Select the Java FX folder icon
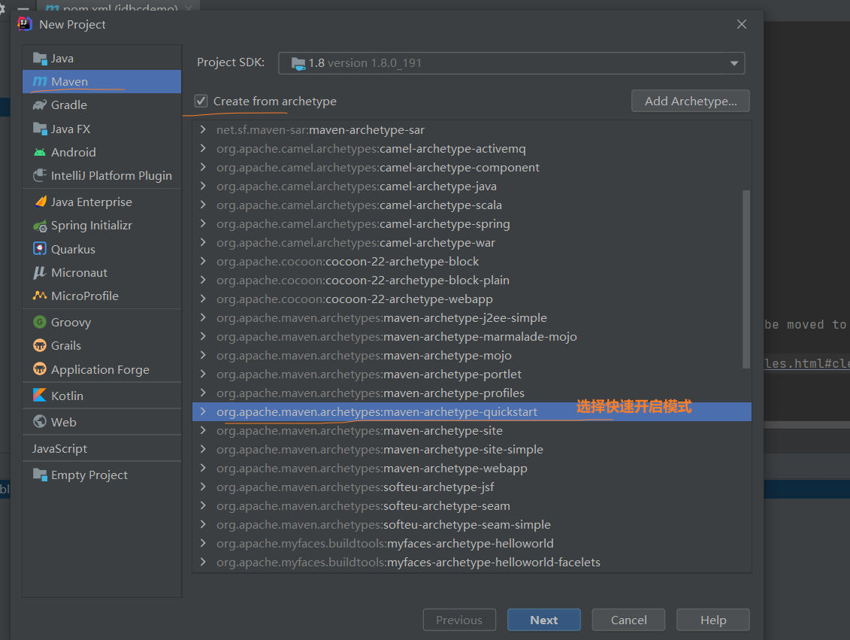 [x=40, y=129]
